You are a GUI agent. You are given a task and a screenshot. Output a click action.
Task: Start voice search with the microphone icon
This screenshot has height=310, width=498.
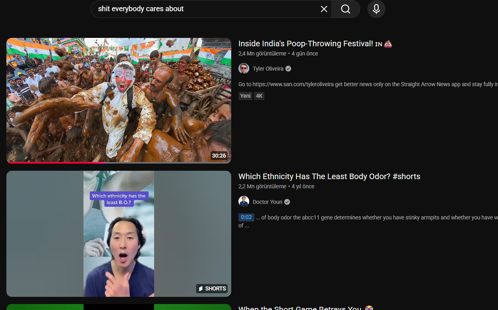point(376,9)
